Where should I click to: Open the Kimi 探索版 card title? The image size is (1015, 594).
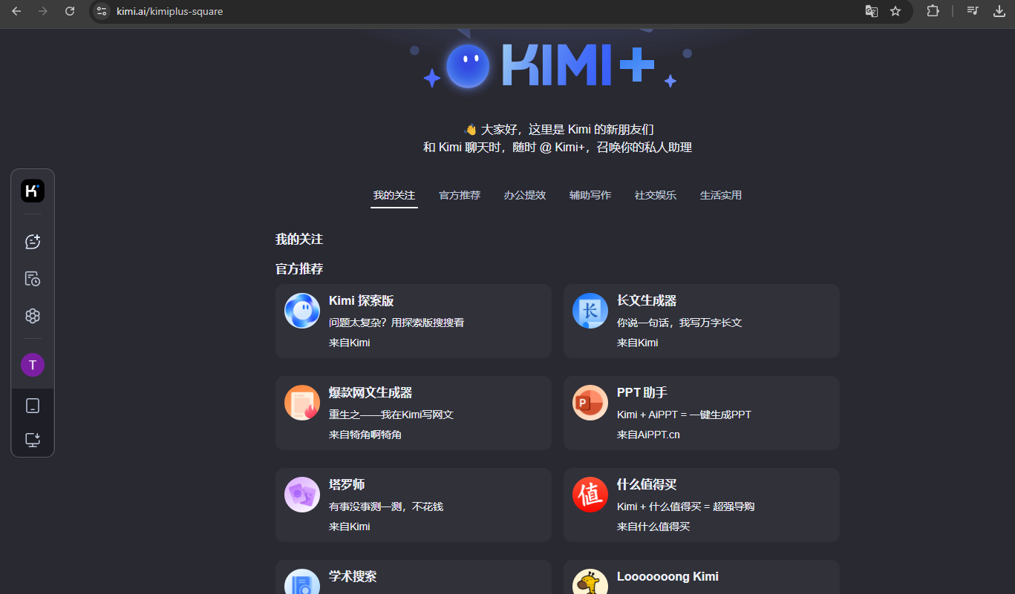point(362,300)
